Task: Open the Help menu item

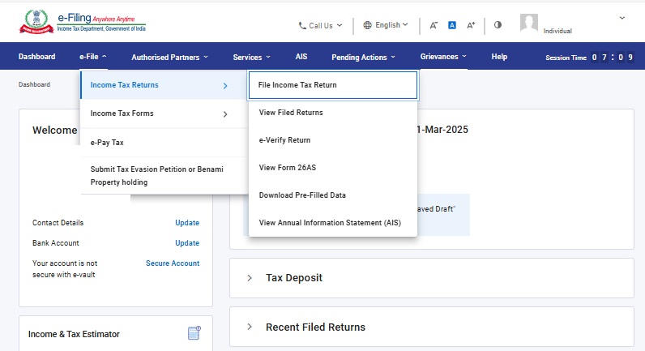Action: (499, 57)
